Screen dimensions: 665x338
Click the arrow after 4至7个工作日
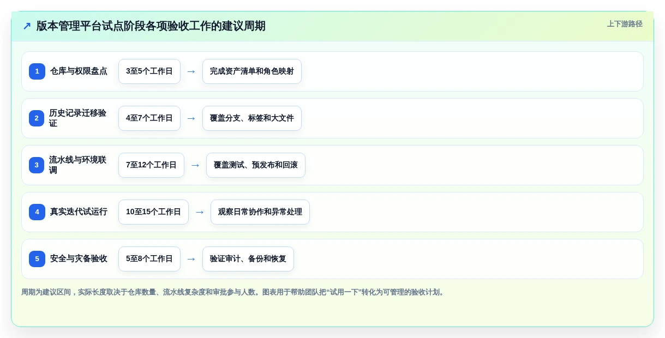coord(191,118)
